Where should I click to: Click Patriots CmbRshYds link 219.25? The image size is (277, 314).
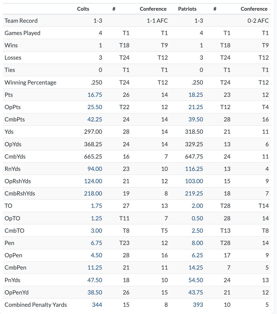click(x=194, y=193)
